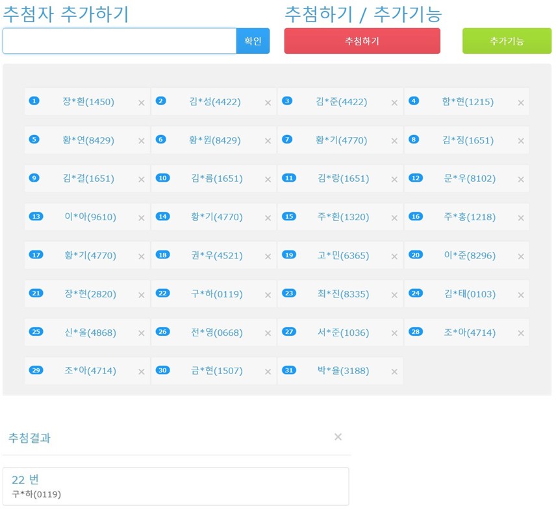Remove entry 1 장*환(1450) with its X

[141, 103]
